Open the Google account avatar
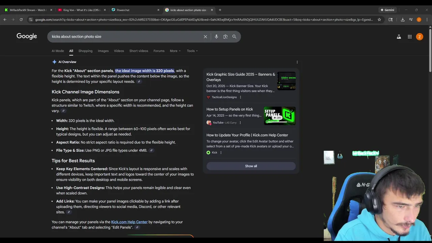 [420, 36]
